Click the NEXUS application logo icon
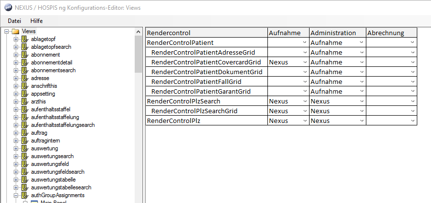The image size is (431, 203). pyautogui.click(x=7, y=7)
